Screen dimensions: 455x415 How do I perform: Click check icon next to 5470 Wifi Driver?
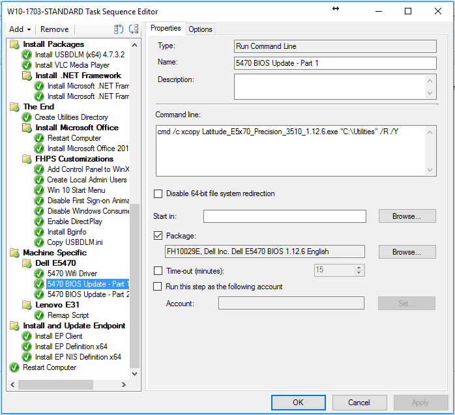pyautogui.click(x=39, y=274)
